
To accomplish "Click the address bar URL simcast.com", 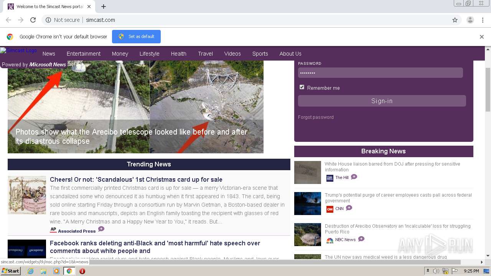I will (x=101, y=20).
